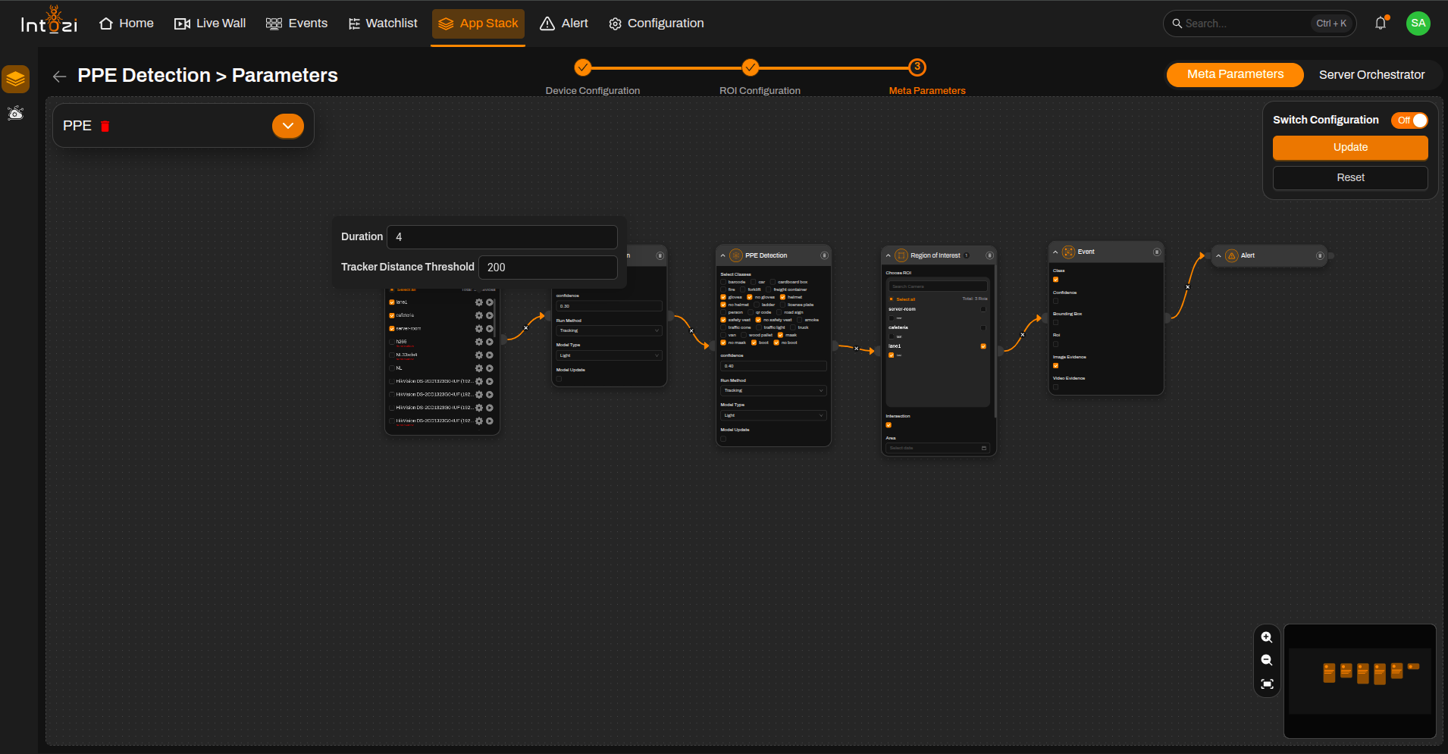Open settings gear for h266 camera

[x=479, y=342]
